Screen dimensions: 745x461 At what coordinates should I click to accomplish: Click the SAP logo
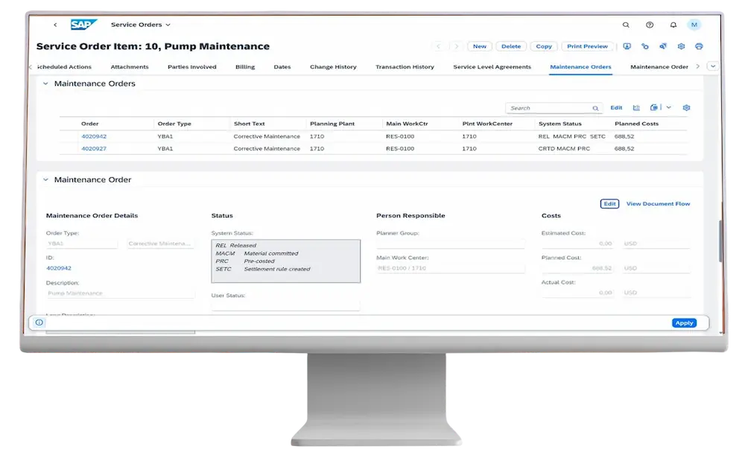(83, 25)
